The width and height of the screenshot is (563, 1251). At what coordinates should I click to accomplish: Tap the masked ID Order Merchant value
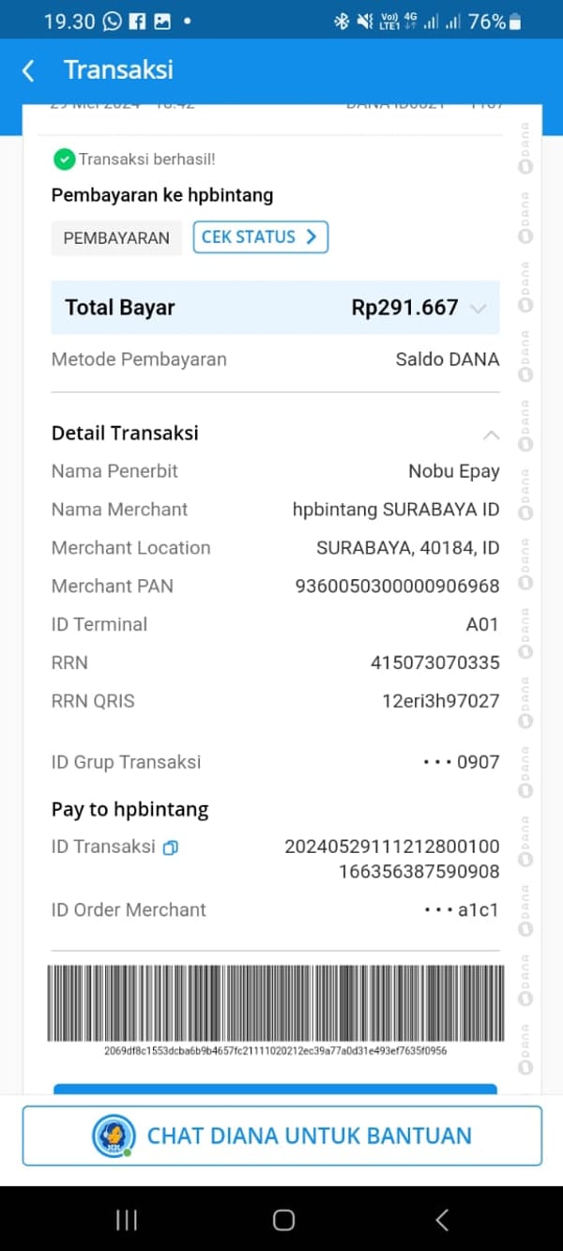[462, 909]
